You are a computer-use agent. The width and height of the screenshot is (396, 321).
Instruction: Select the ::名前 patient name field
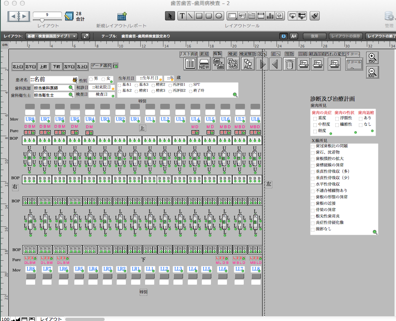point(54,79)
